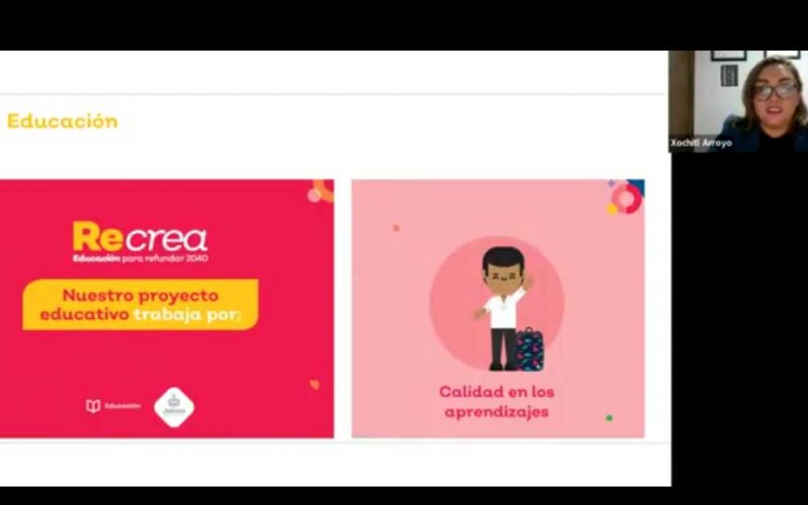Click the open book Educación icon

tap(93, 406)
